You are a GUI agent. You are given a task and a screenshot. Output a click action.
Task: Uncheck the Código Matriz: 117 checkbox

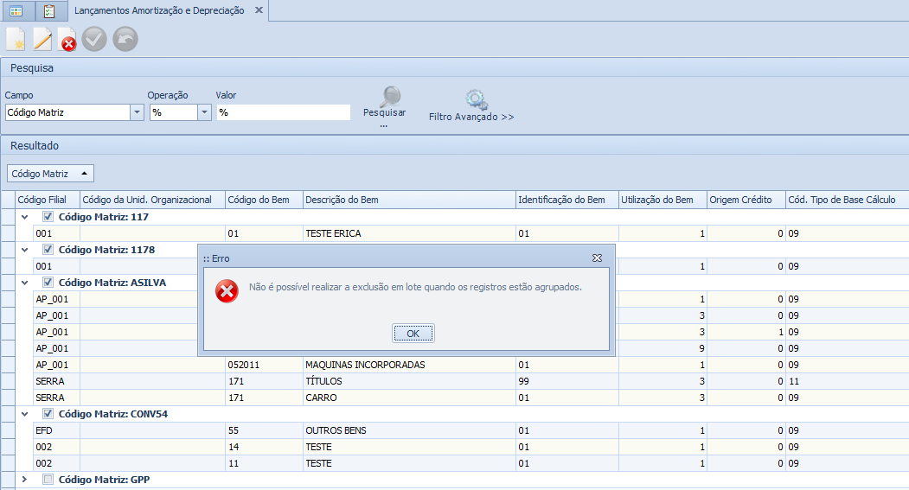coord(48,217)
